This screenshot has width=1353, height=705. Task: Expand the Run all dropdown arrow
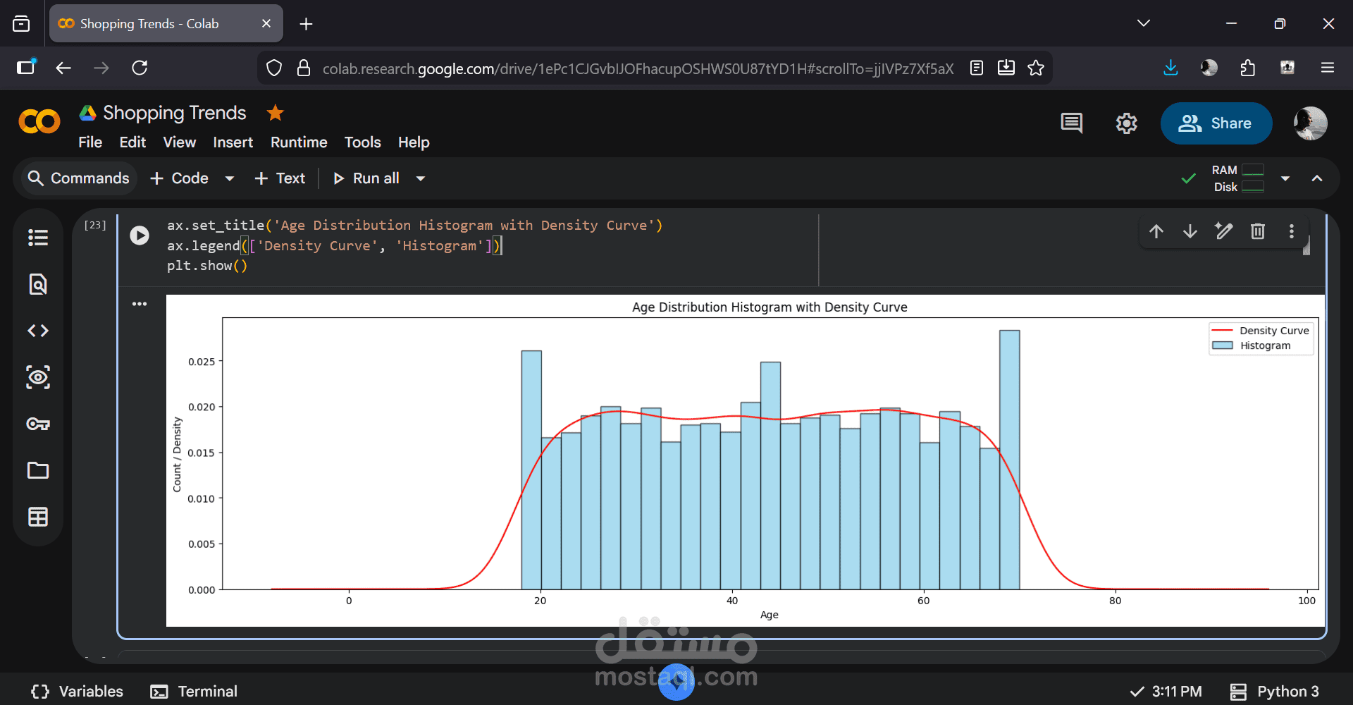pos(421,178)
